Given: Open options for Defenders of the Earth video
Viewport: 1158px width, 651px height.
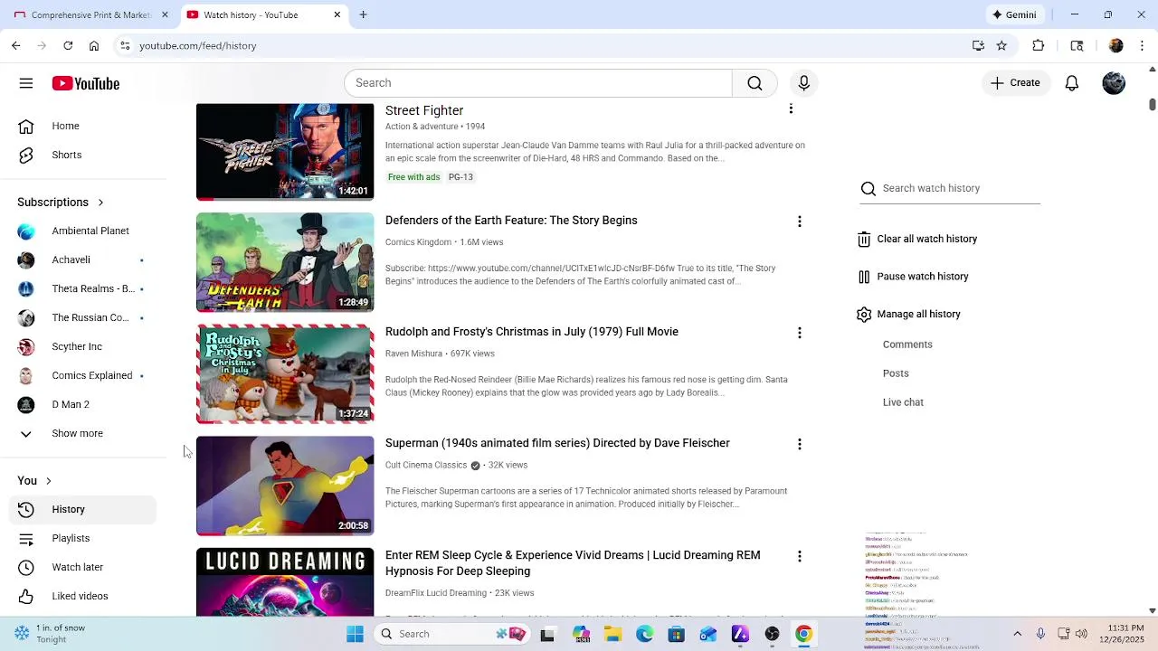Looking at the screenshot, I should [x=799, y=222].
